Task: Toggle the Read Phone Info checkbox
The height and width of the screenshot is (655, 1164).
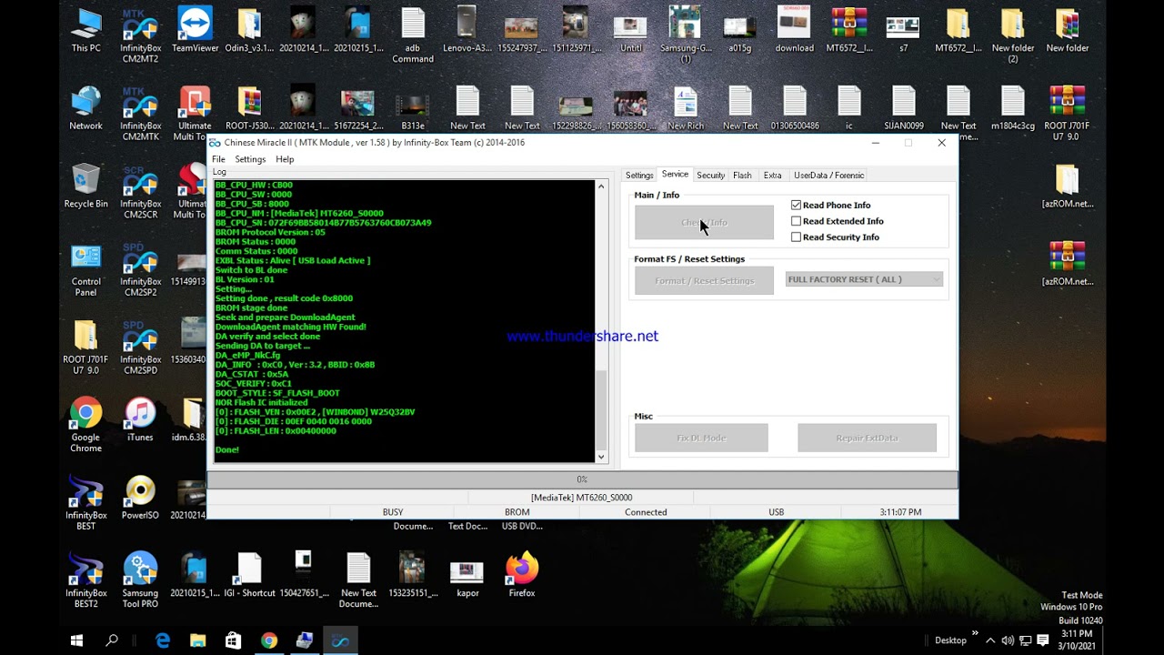Action: tap(797, 206)
